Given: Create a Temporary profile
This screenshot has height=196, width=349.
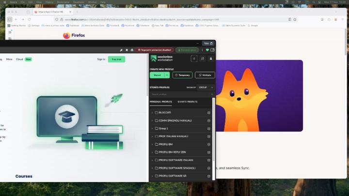Looking at the screenshot, I should tap(182, 75).
